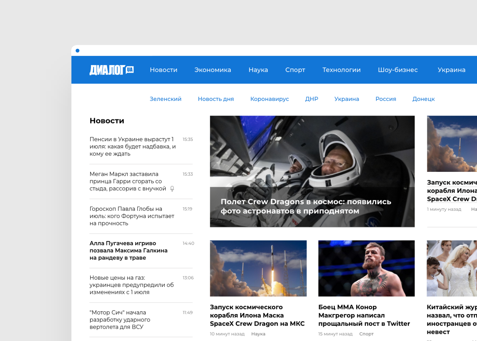Open the Conor McGregor fighter thumbnail
The height and width of the screenshot is (341, 477).
pos(366,268)
